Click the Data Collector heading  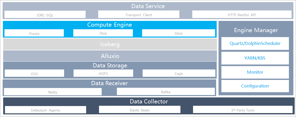tap(149, 102)
